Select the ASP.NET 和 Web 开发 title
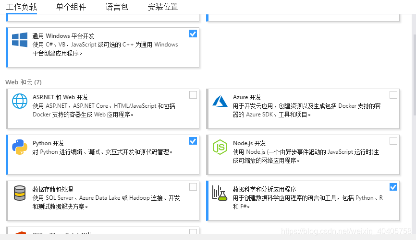The width and height of the screenshot is (416, 240). (x=60, y=97)
